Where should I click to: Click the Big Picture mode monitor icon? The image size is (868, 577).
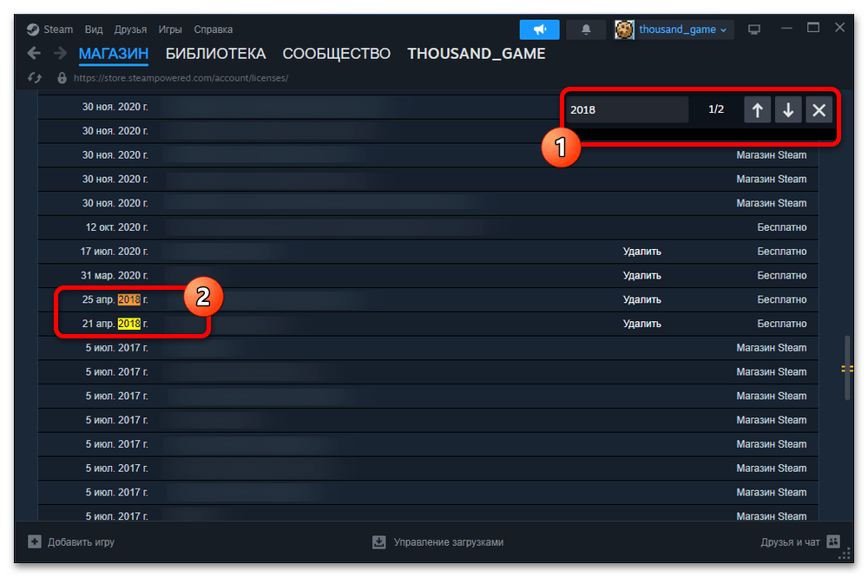click(x=754, y=30)
